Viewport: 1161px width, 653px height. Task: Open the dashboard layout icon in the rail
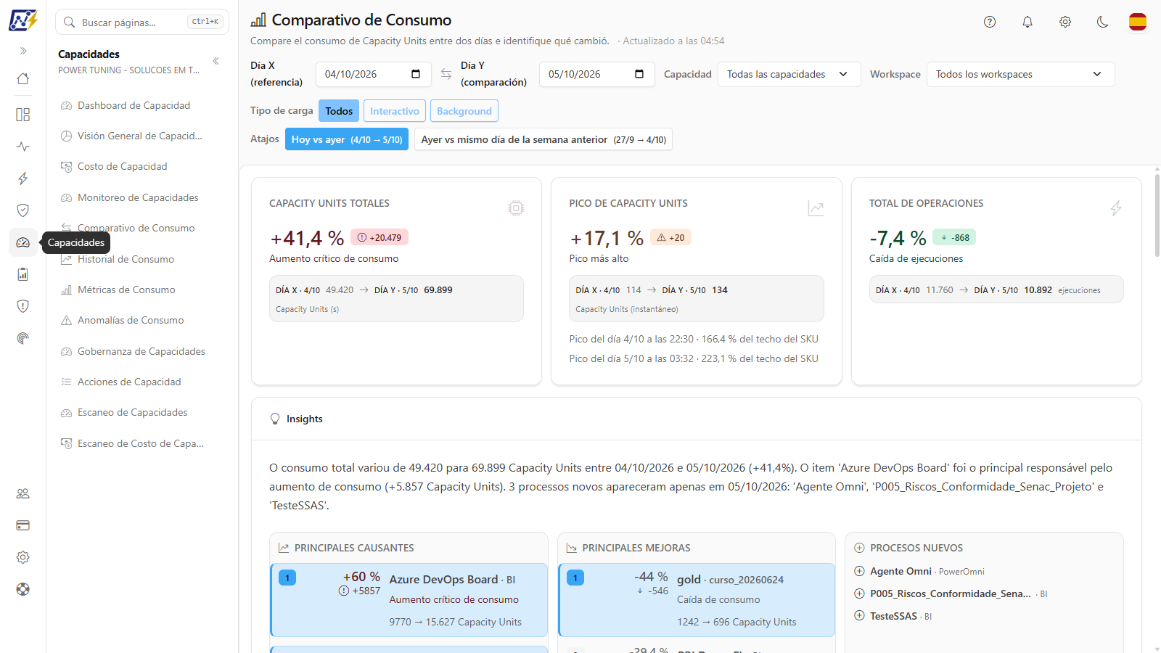point(23,115)
